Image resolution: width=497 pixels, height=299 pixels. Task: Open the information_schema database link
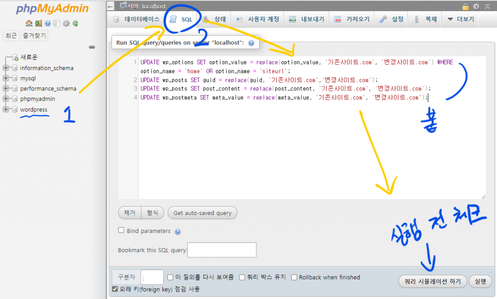pyautogui.click(x=47, y=68)
